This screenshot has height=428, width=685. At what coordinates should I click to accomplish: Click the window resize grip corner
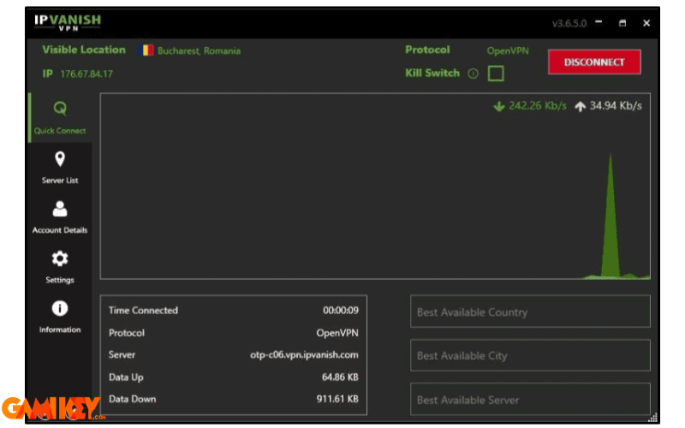click(652, 418)
